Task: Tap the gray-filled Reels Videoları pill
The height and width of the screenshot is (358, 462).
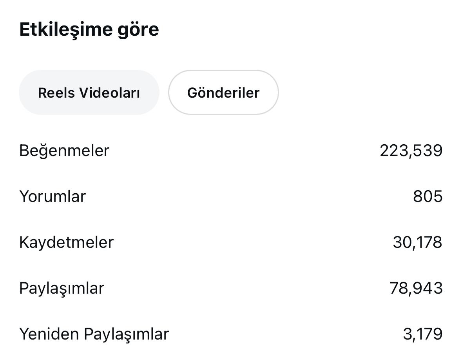Action: [89, 92]
